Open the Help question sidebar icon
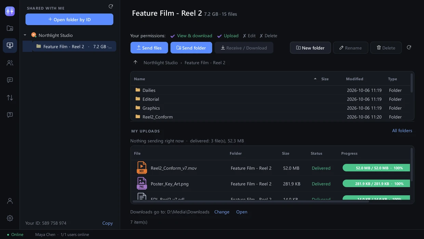The width and height of the screenshot is (424, 239). pyautogui.click(x=10, y=115)
